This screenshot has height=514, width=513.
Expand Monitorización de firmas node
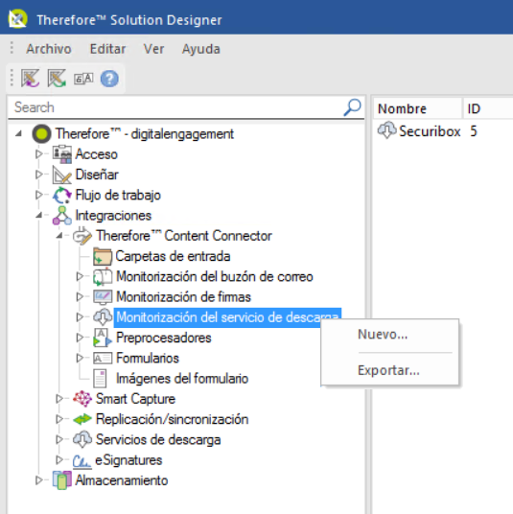(x=80, y=296)
